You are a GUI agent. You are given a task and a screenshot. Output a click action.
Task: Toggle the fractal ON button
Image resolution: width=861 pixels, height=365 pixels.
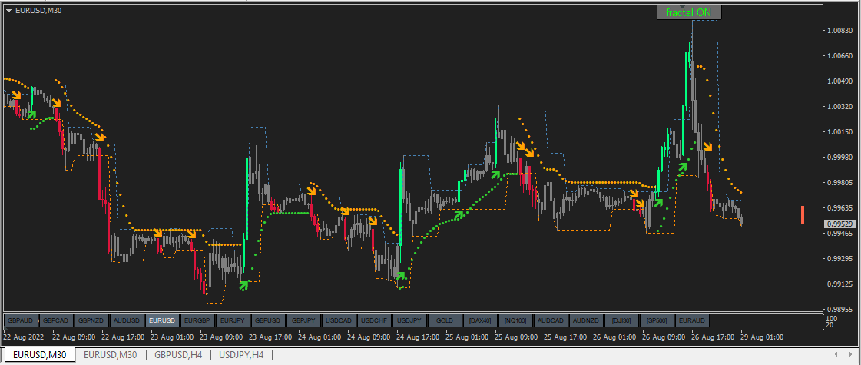click(689, 12)
